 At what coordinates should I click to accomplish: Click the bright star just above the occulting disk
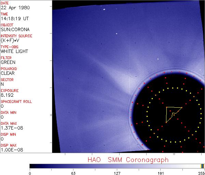[158, 59]
